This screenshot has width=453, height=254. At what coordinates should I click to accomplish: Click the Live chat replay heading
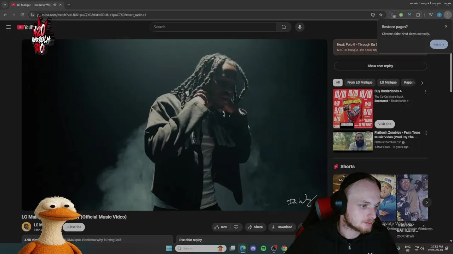[190, 240]
